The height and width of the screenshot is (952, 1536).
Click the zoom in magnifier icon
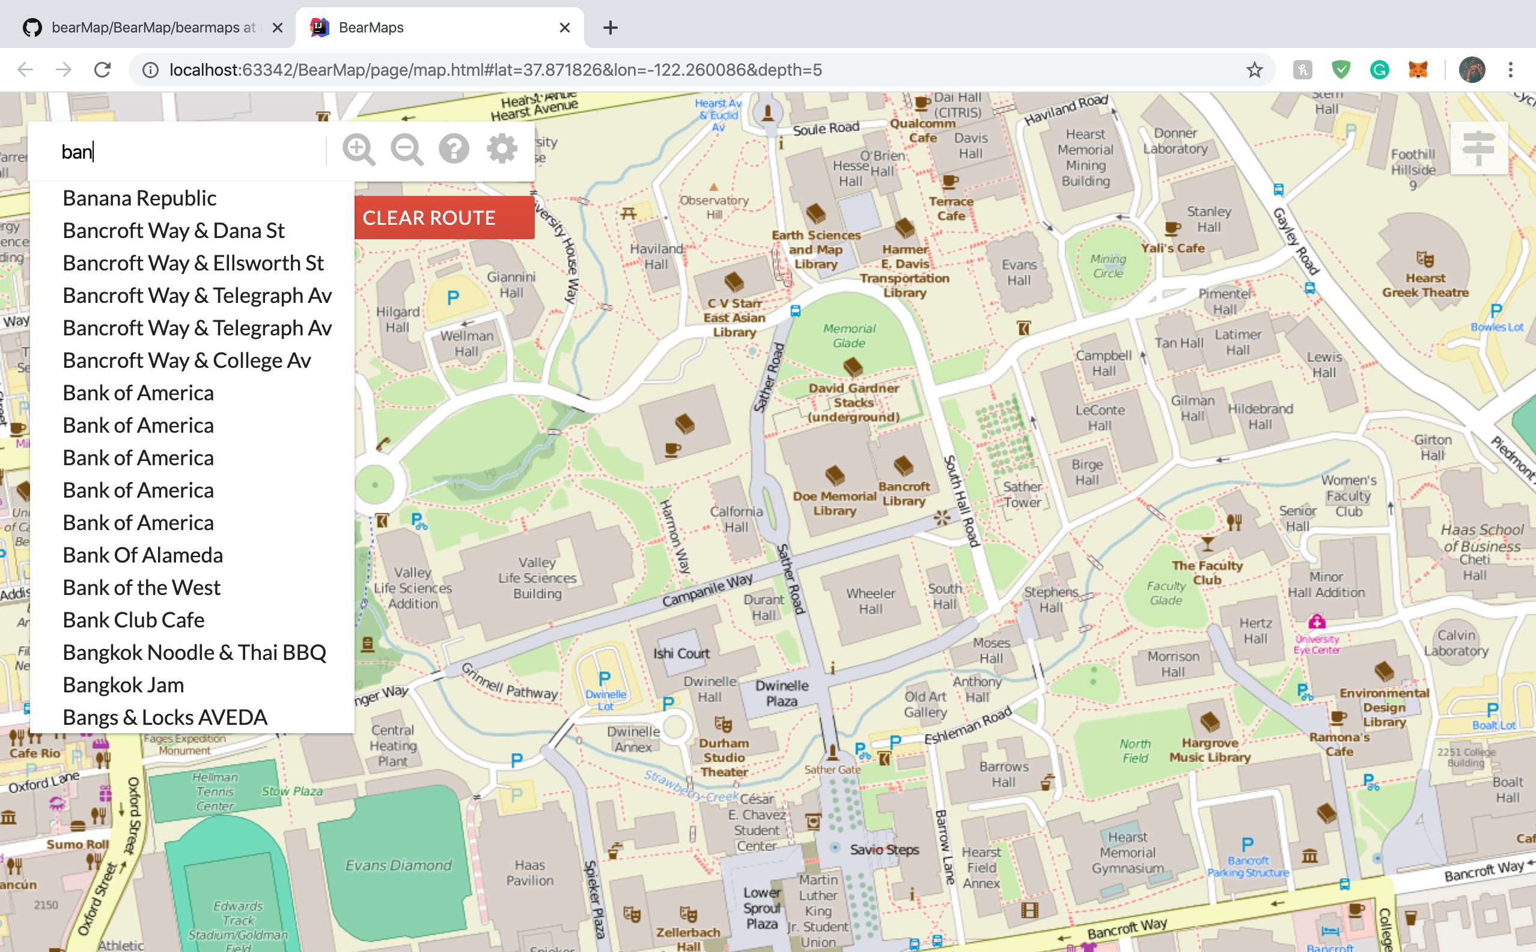[x=359, y=150]
